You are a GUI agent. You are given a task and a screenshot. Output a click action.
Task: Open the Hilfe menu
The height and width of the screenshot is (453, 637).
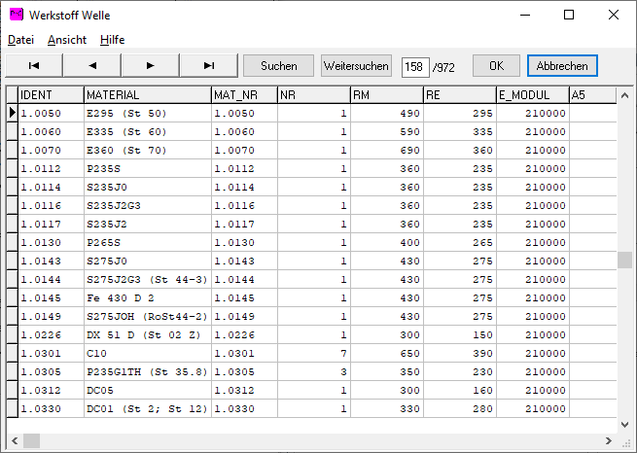point(112,40)
